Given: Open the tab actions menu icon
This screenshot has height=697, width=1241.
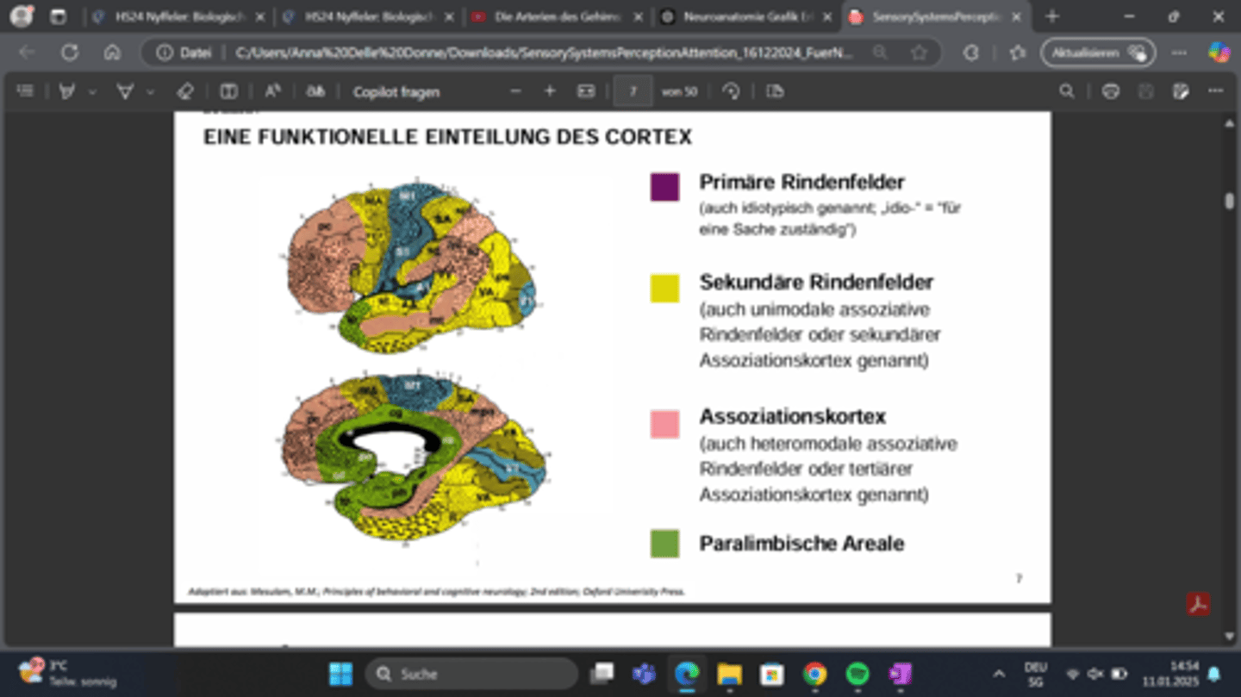Looking at the screenshot, I should pyautogui.click(x=58, y=16).
